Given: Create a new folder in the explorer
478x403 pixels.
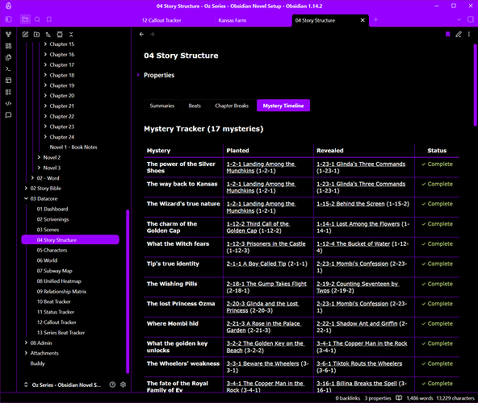Looking at the screenshot, I should tap(36, 35).
